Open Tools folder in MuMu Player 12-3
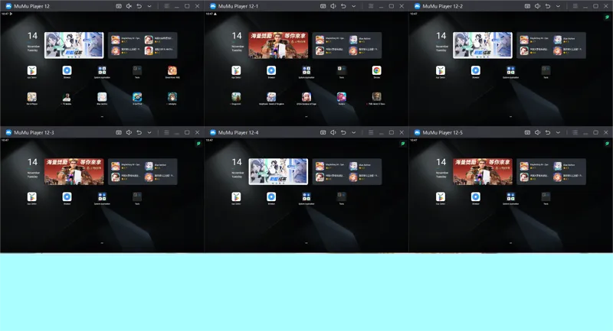The height and width of the screenshot is (331, 613). [137, 197]
